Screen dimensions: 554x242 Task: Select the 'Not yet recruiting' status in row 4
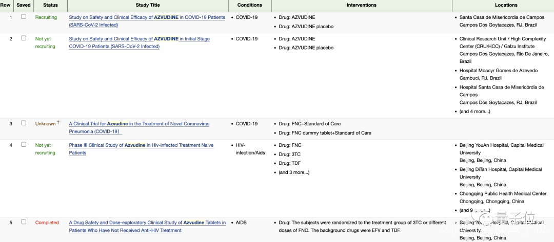coord(45,149)
